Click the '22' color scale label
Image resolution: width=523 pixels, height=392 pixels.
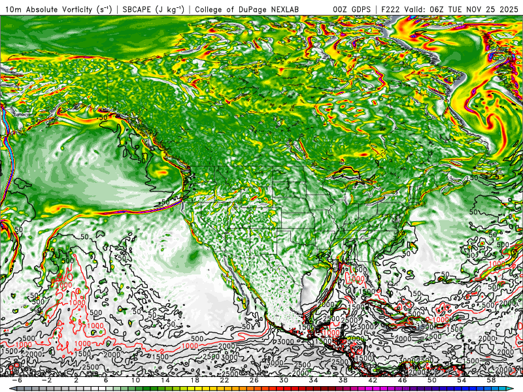[224, 380]
